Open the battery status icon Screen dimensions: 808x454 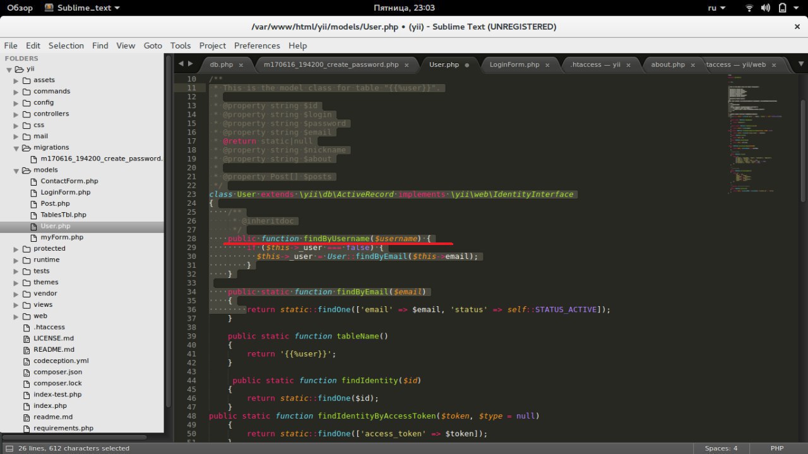(783, 8)
